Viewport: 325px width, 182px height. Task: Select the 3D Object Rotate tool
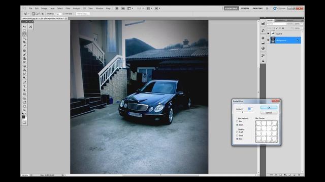[x=24, y=99]
